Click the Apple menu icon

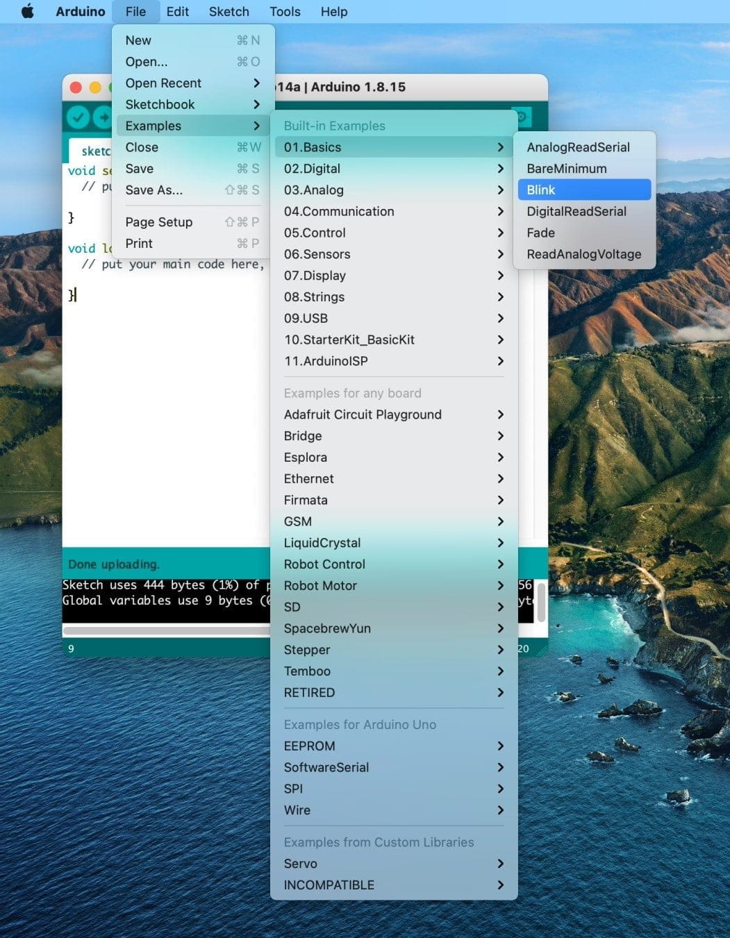pos(26,11)
